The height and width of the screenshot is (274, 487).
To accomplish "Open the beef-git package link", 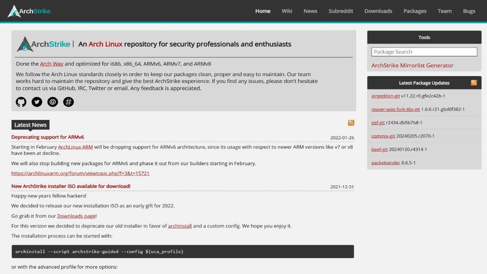I will 379,149.
